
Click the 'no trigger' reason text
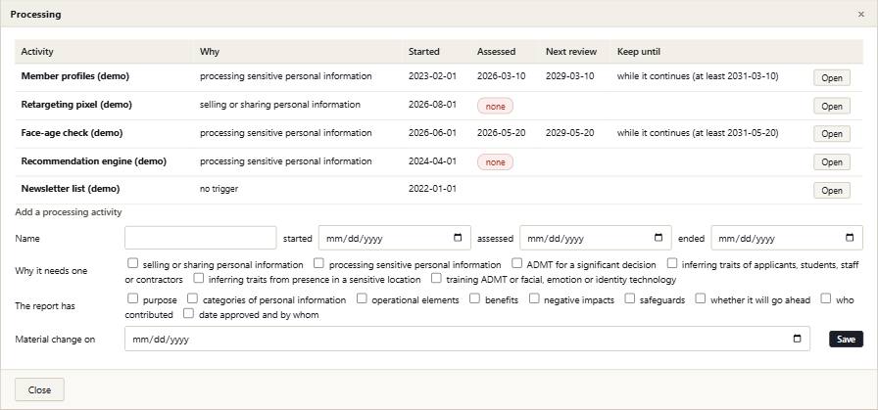[219, 189]
